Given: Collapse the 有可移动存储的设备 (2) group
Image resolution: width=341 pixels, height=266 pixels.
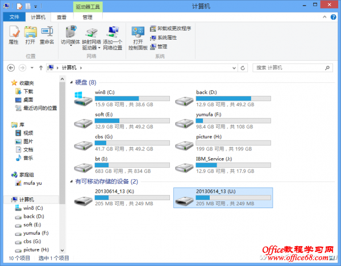Looking at the screenshot, I should [72, 181].
